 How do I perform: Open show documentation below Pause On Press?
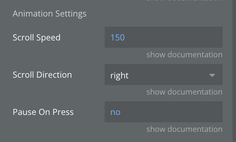pyautogui.click(x=184, y=129)
